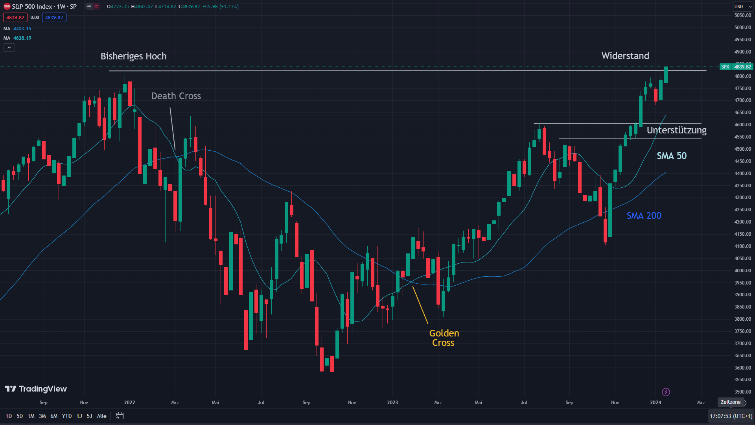Click the 2023 label on time axis

[392, 403]
